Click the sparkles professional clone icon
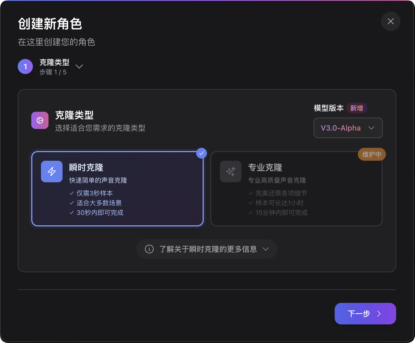415x343 pixels. point(231,171)
